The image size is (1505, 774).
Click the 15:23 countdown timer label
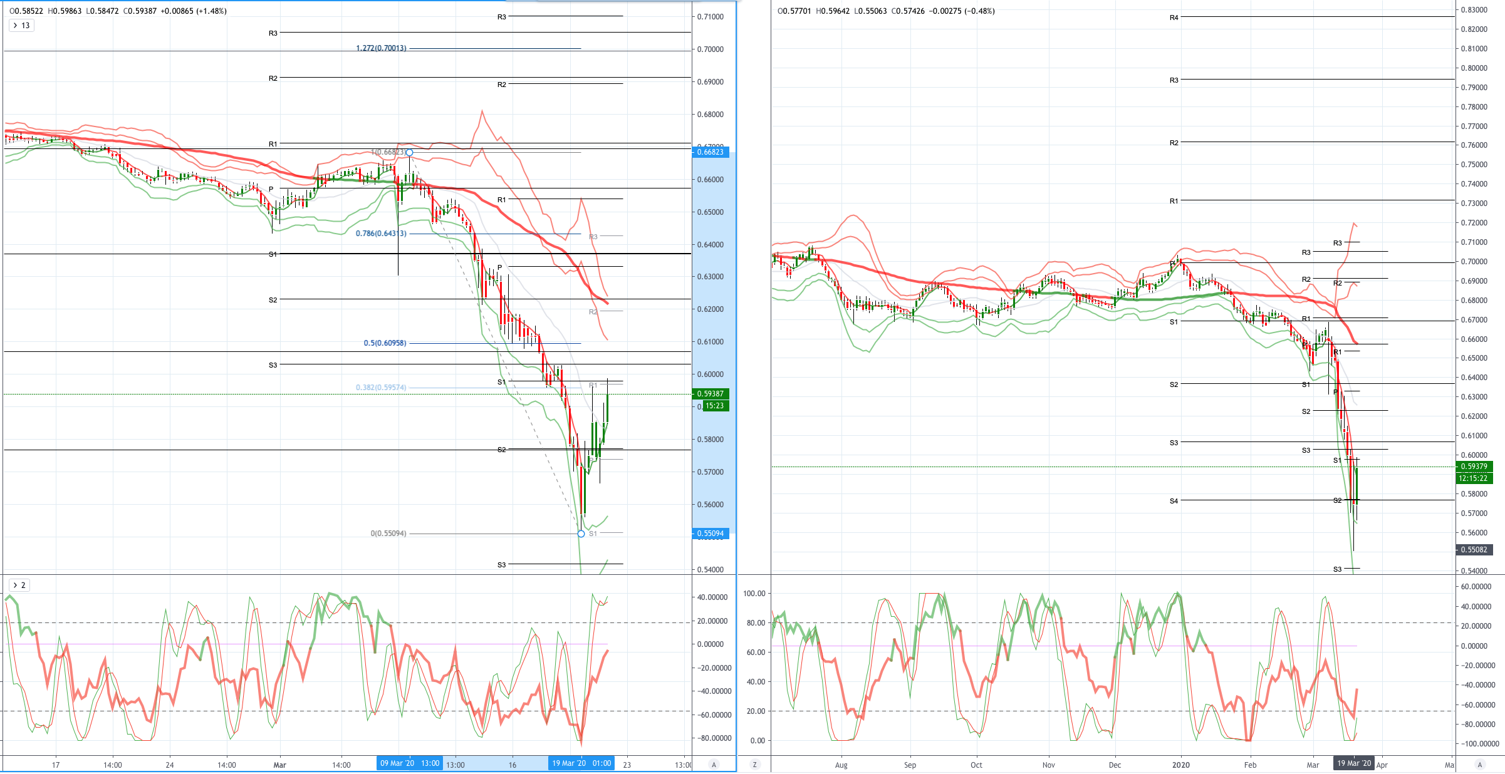(715, 406)
